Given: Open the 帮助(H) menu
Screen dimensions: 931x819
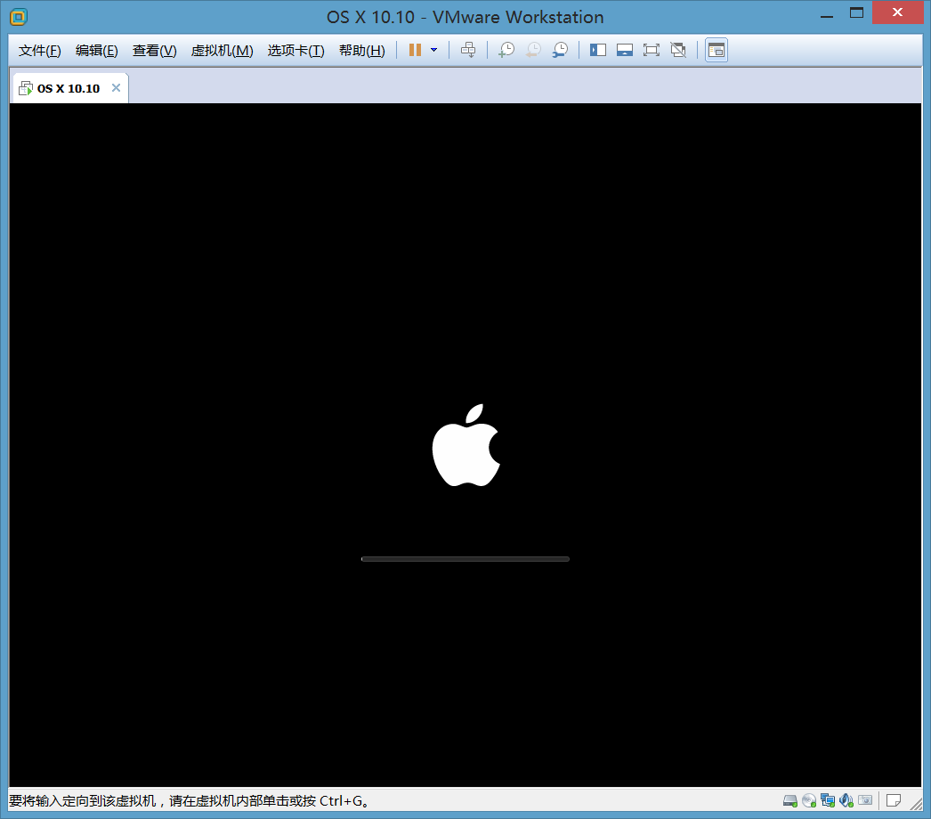Looking at the screenshot, I should tap(361, 51).
